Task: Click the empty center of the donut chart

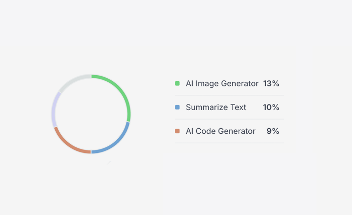Action: [x=91, y=114]
